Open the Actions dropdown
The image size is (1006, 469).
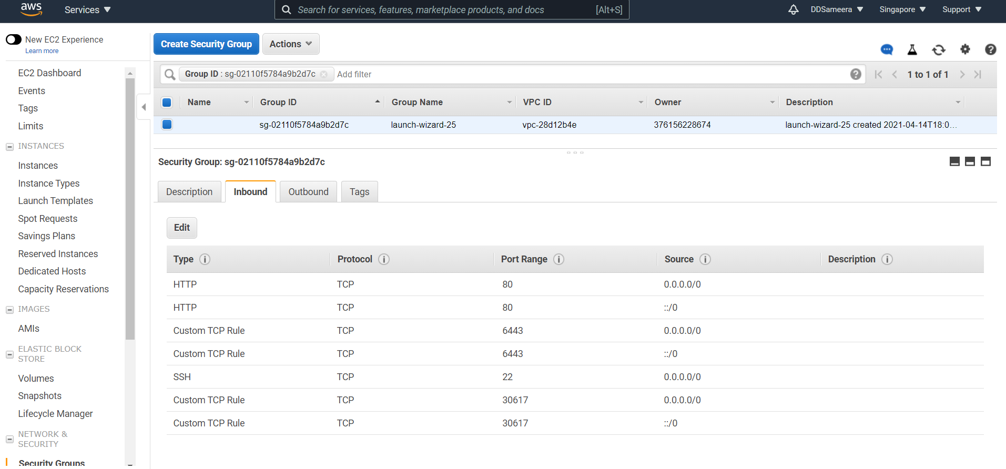291,44
